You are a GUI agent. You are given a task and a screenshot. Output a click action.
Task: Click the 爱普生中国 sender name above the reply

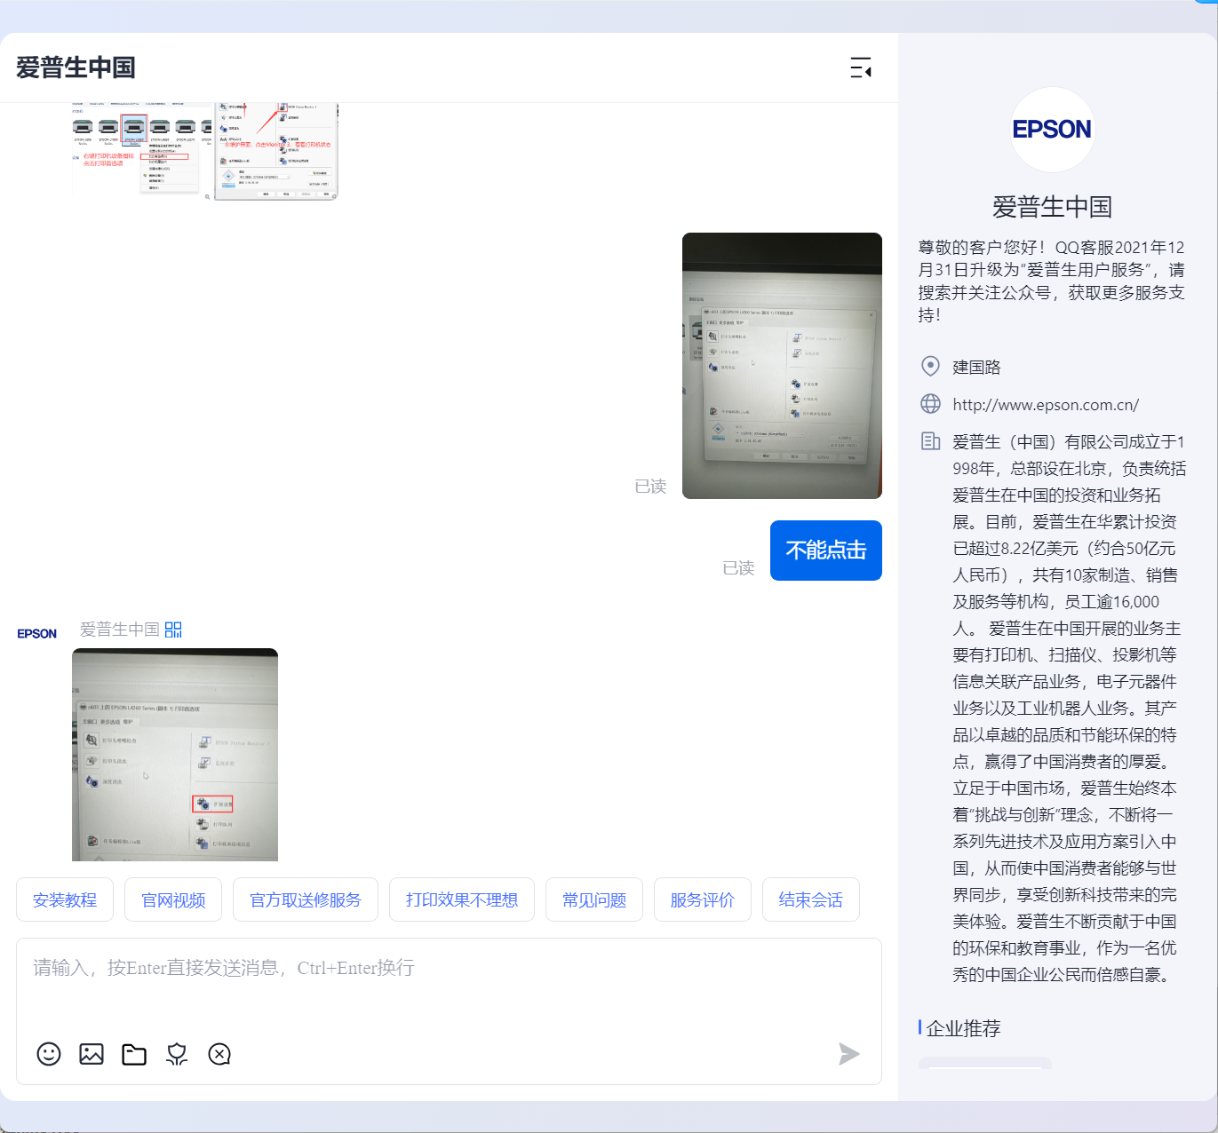[x=120, y=630]
